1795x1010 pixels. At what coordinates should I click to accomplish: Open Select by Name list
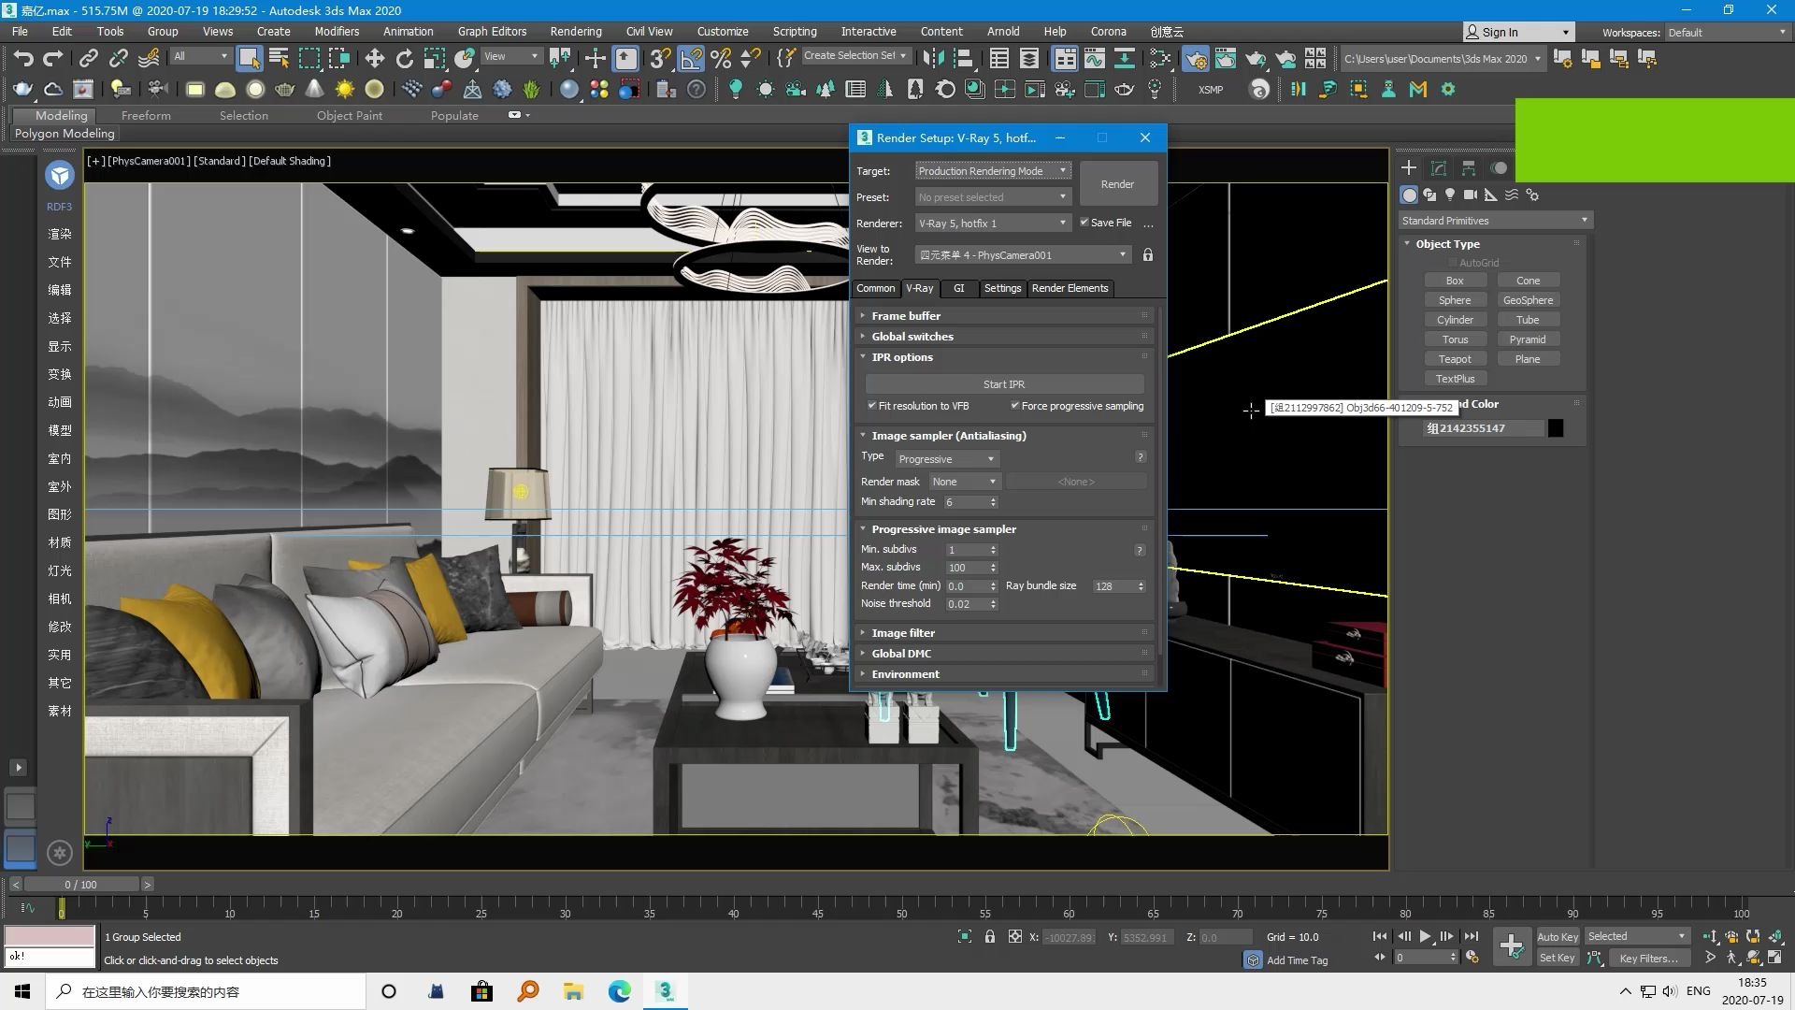point(279,59)
